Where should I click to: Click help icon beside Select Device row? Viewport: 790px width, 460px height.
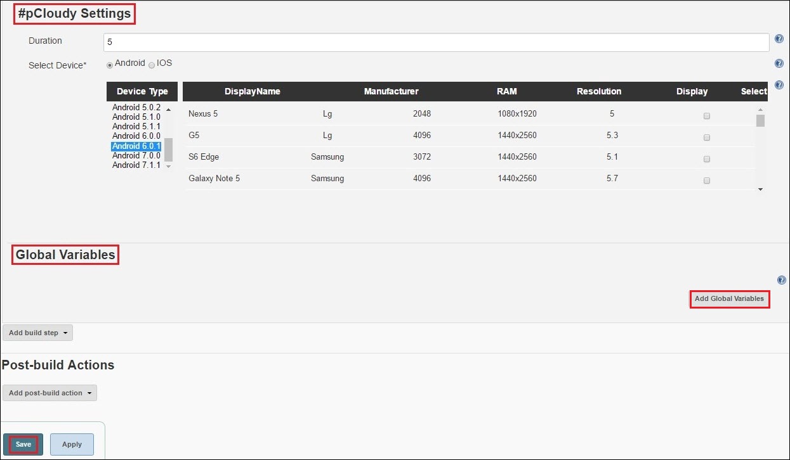(779, 63)
